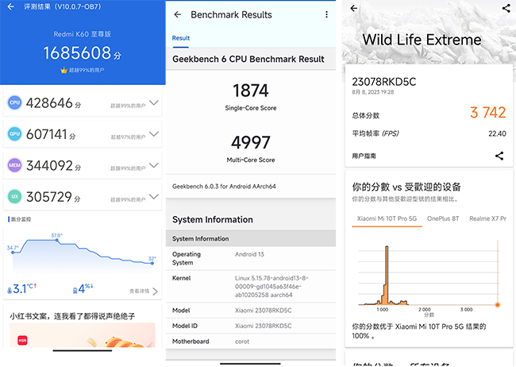This screenshot has width=516, height=367.
Task: Tap the 37.8° peak on temperature chart
Action: click(x=57, y=240)
